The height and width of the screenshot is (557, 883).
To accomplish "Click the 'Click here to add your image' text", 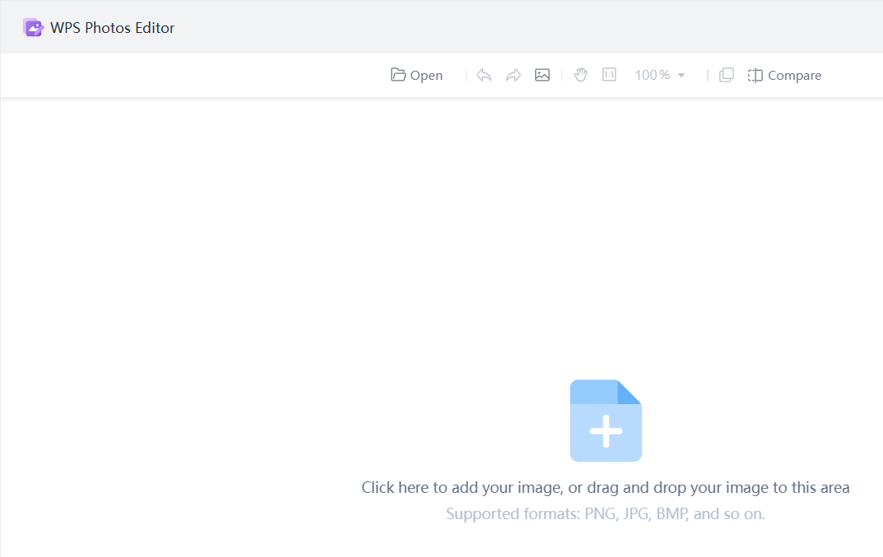I will 606,487.
